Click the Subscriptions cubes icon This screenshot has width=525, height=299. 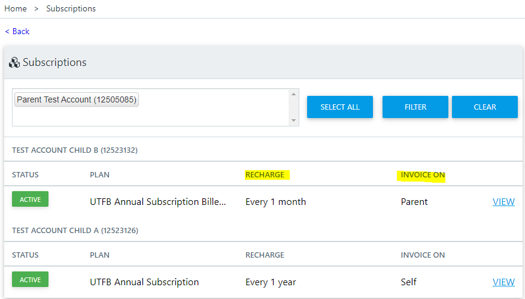tap(14, 62)
